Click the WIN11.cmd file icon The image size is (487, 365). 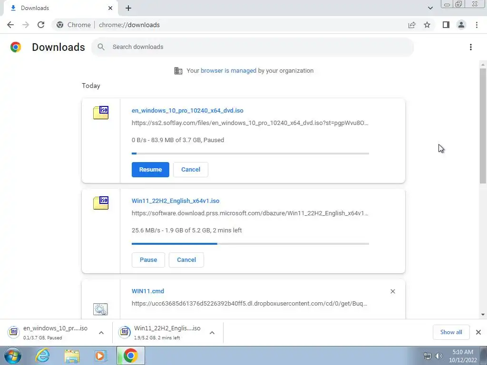[100, 309]
